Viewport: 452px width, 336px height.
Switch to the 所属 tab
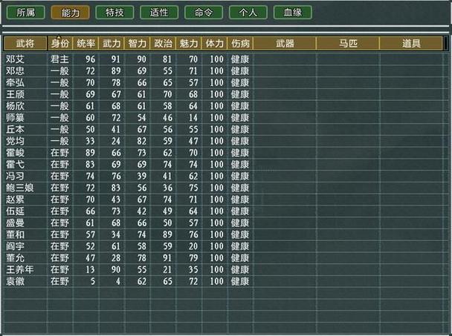pos(25,13)
